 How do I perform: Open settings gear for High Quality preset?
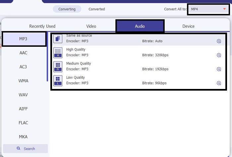click(x=219, y=55)
